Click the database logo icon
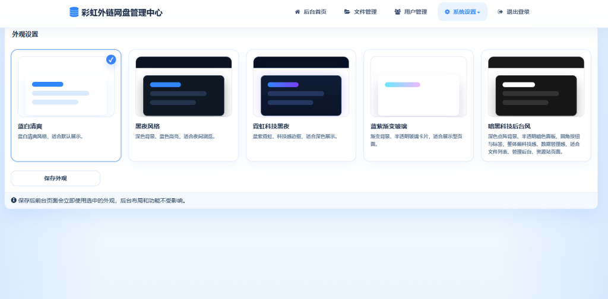608x299 pixels. 74,12
